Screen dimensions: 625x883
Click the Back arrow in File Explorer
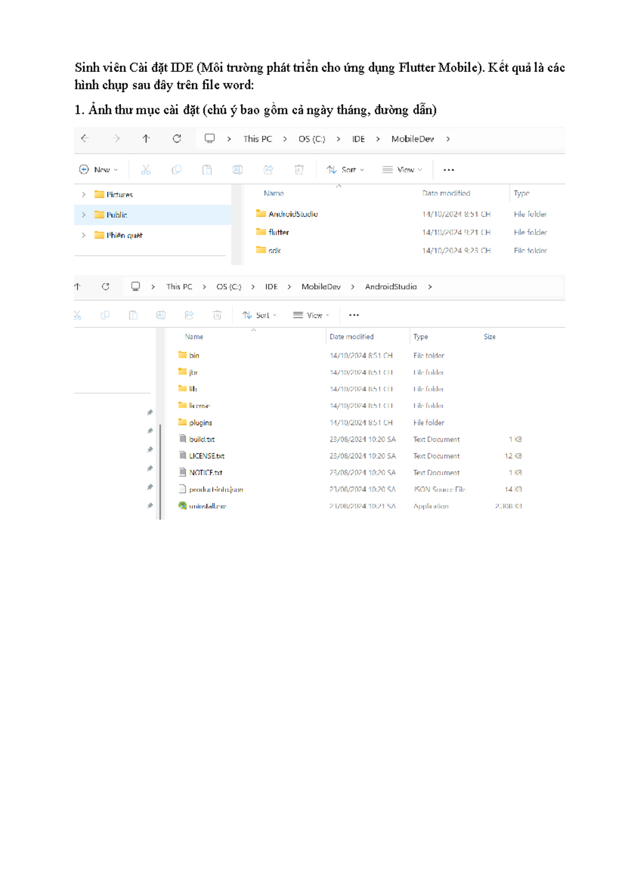85,138
